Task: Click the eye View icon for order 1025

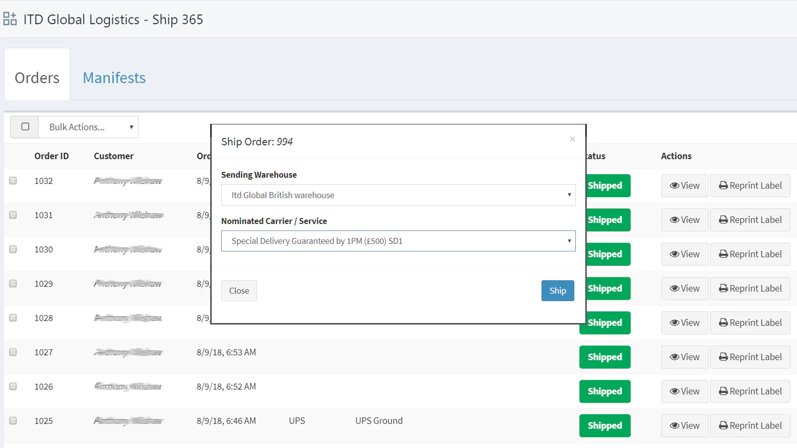Action: point(674,426)
